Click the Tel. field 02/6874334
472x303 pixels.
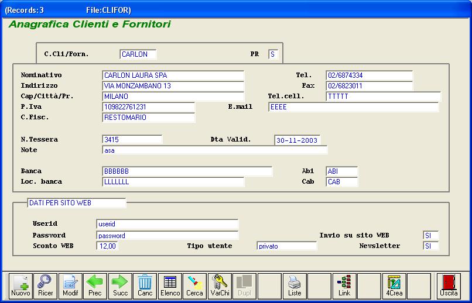coord(370,75)
